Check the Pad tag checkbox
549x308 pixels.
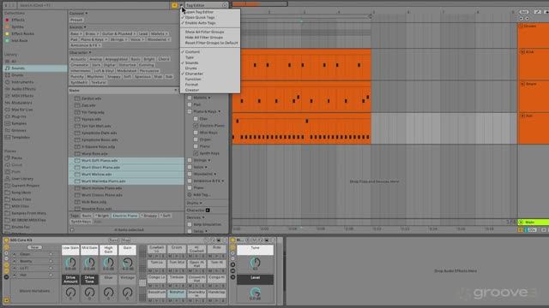190,104
